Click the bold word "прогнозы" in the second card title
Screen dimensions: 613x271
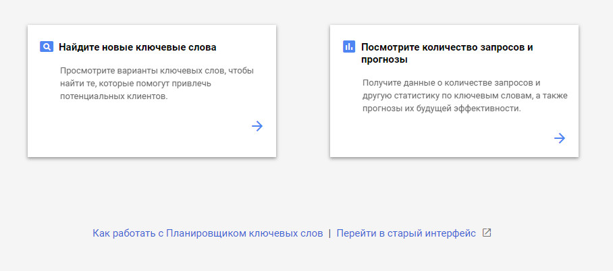coord(384,60)
